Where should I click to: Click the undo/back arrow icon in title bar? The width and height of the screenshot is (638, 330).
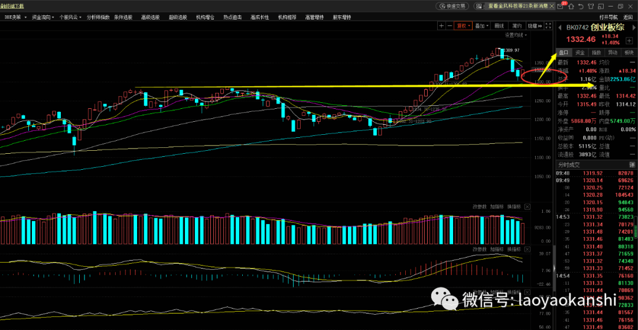pos(581,6)
